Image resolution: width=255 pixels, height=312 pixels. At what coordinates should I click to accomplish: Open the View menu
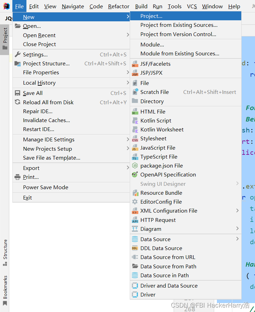click(x=50, y=7)
